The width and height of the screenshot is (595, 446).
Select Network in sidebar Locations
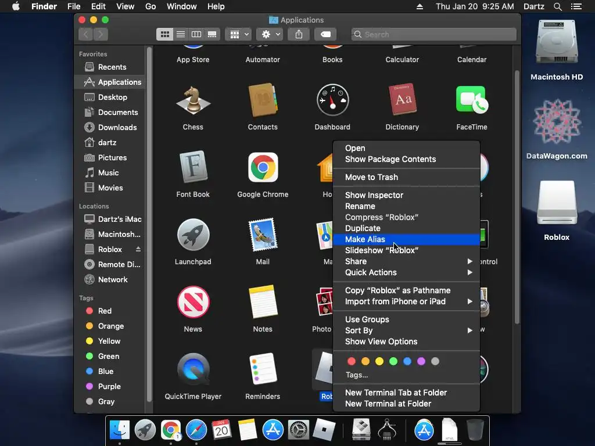click(x=110, y=279)
